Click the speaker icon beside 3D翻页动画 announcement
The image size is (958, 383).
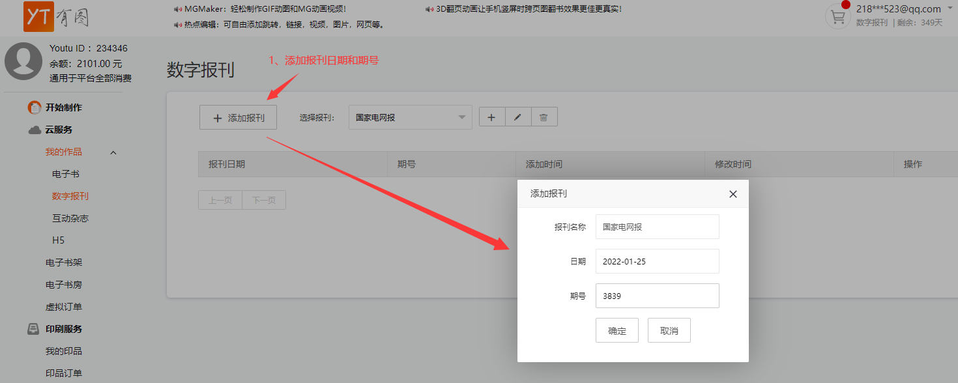point(429,9)
